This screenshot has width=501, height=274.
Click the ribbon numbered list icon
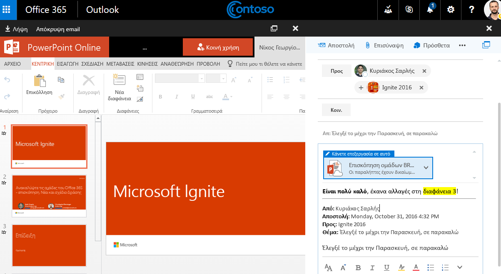pyautogui.click(x=287, y=80)
